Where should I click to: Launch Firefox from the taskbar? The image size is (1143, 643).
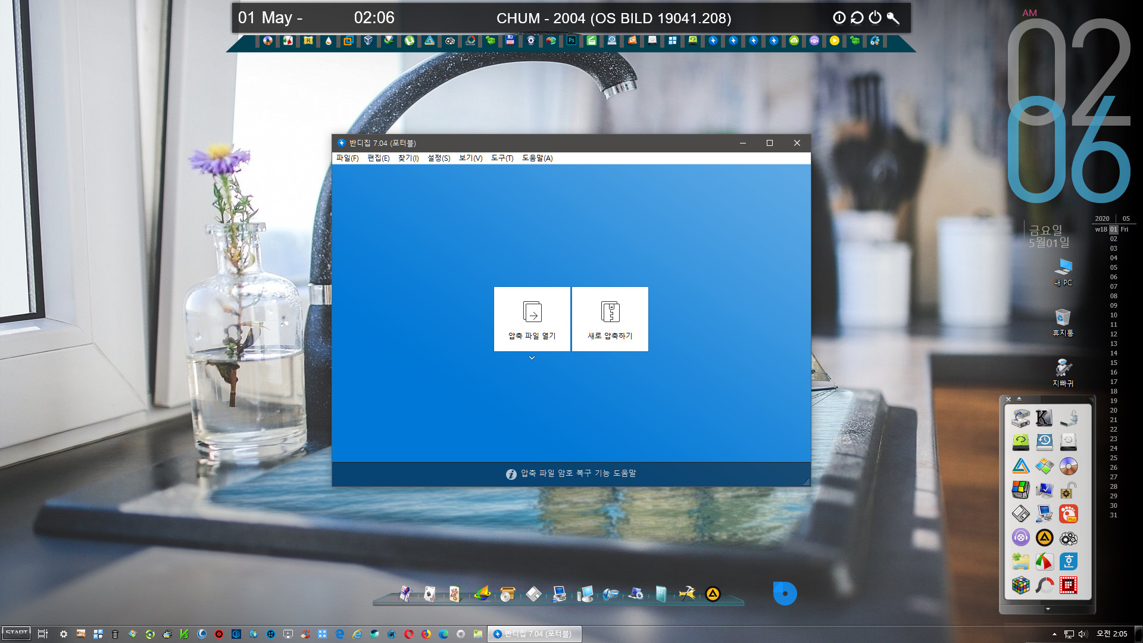426,634
